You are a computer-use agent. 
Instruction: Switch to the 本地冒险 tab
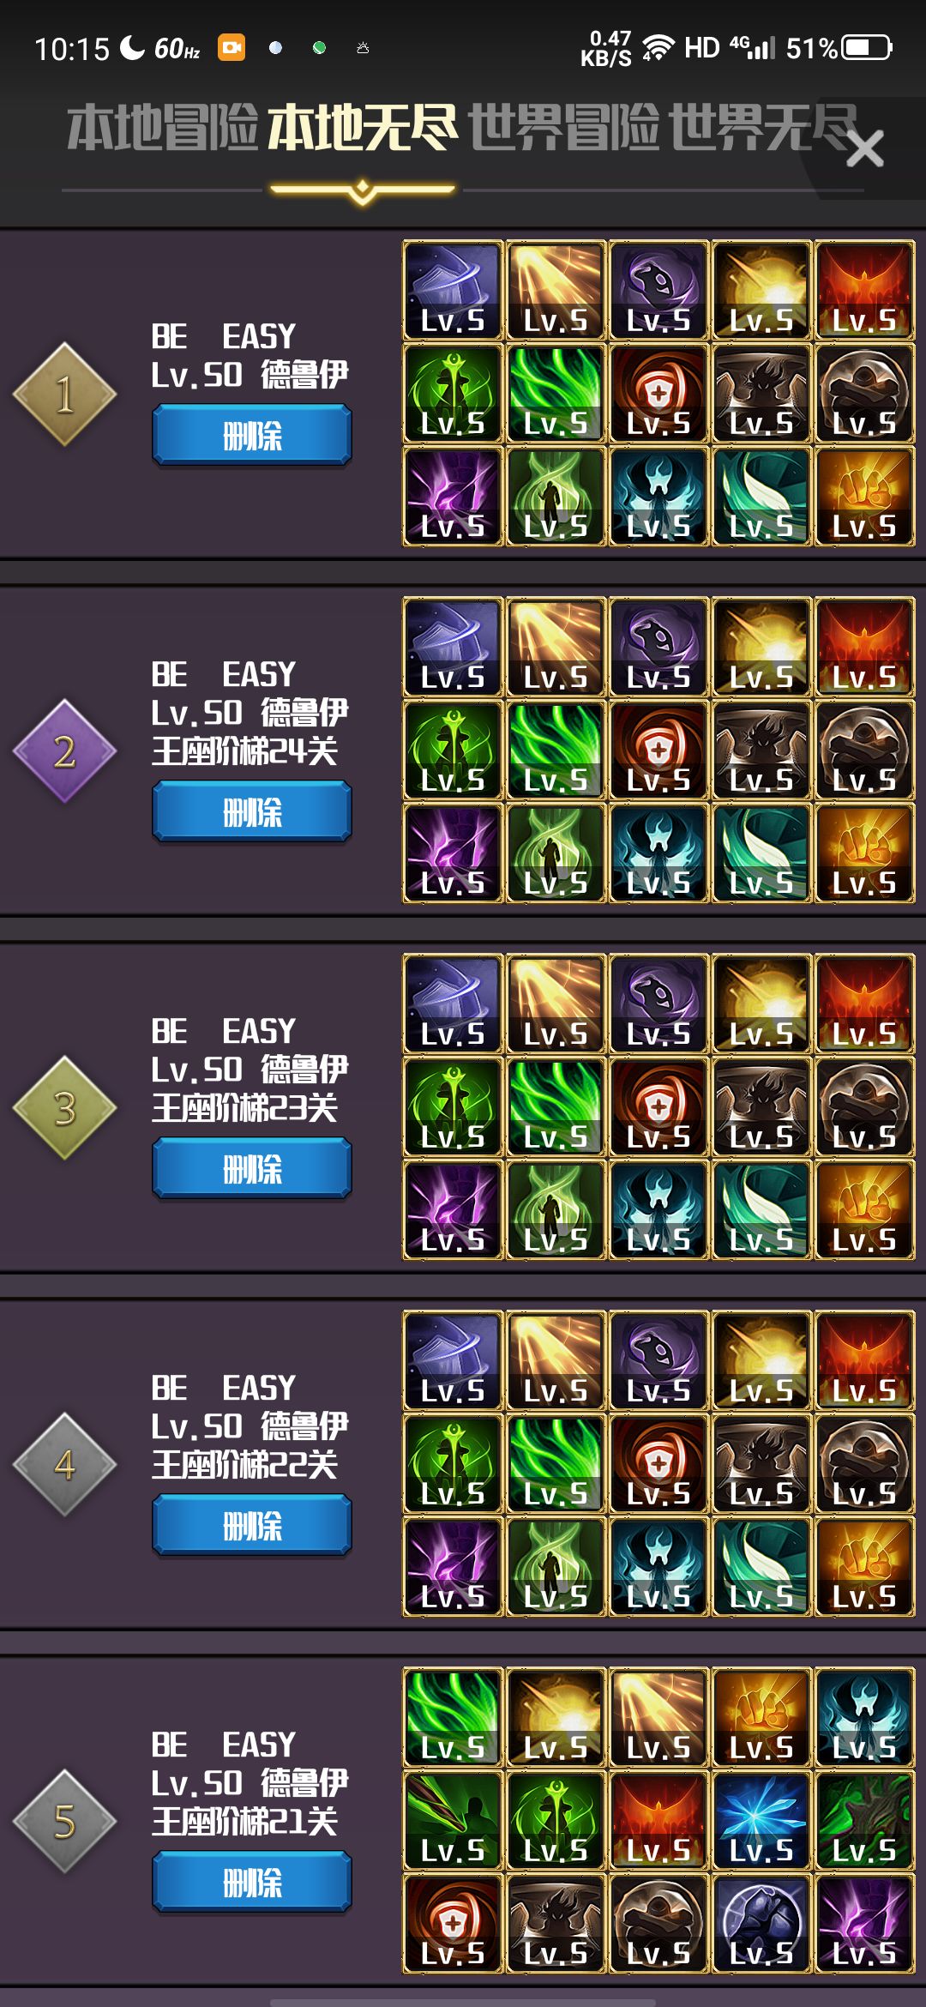click(162, 128)
